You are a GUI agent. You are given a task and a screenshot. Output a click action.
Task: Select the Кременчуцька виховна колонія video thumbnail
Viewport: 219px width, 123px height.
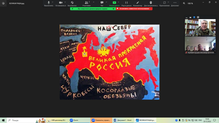[200, 45]
